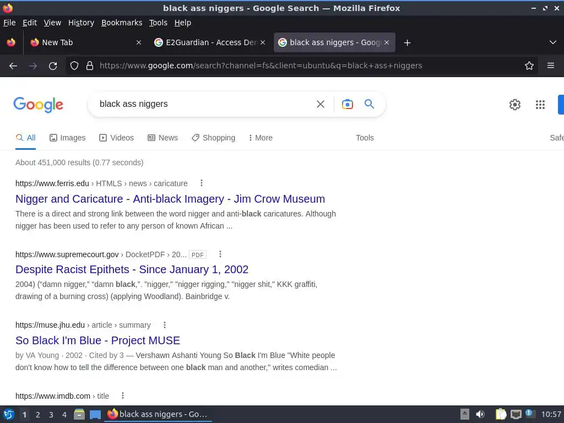This screenshot has height=423, width=564.
Task: Switch to workspace 2 in the pager
Action: (x=38, y=415)
